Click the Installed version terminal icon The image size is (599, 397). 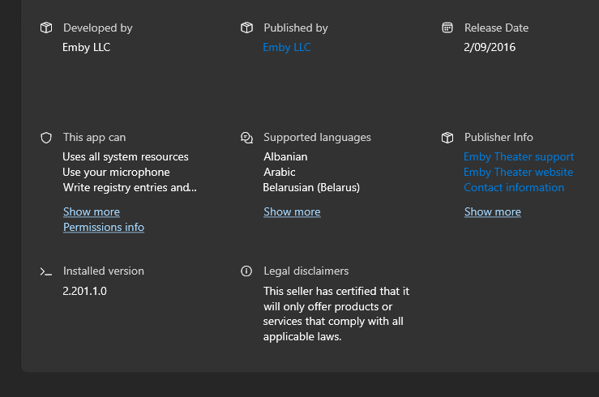click(x=46, y=271)
